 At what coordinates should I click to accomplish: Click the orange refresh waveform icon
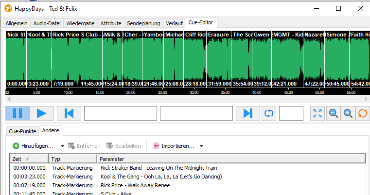tap(362, 113)
